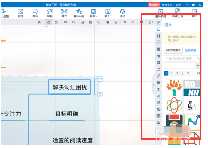Open the image category combo box
208x148 pixels.
pos(182,66)
